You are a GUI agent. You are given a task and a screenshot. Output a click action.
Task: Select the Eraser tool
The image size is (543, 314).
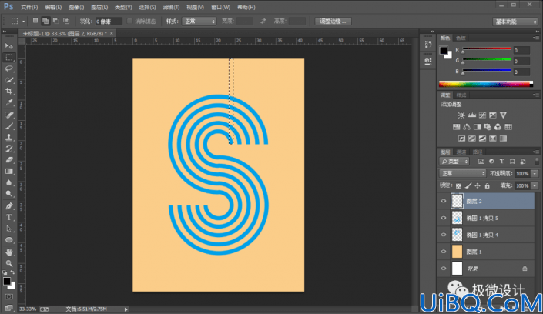(x=9, y=160)
